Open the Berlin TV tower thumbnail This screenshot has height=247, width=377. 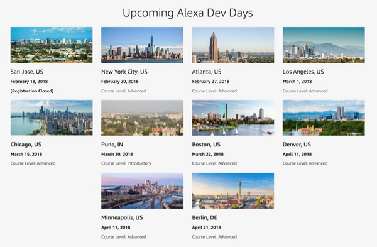click(x=233, y=191)
